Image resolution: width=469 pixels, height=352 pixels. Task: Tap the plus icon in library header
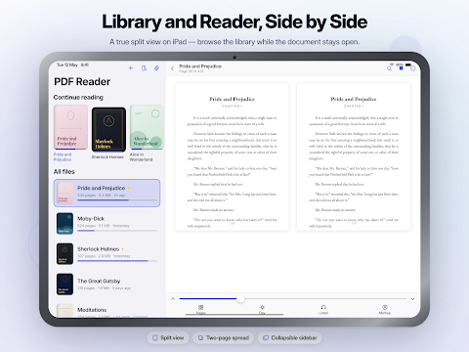coord(131,68)
